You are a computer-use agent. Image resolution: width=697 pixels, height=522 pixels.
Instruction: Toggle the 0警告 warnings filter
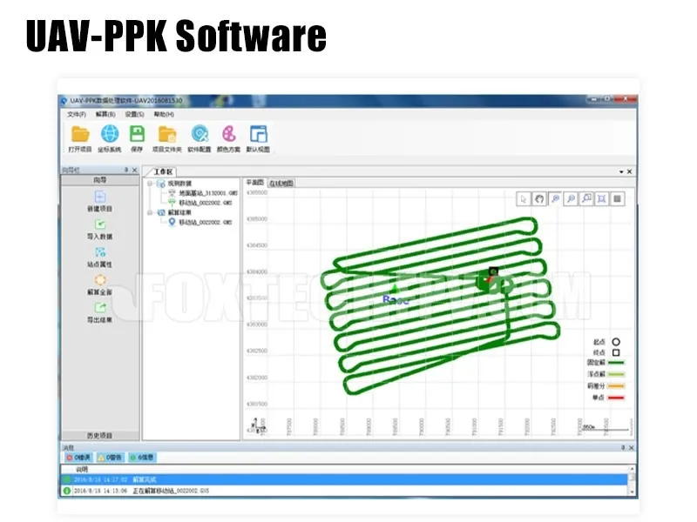(x=111, y=458)
